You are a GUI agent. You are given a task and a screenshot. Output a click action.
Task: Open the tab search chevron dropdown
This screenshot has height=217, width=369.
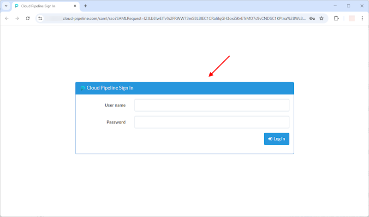click(6, 6)
